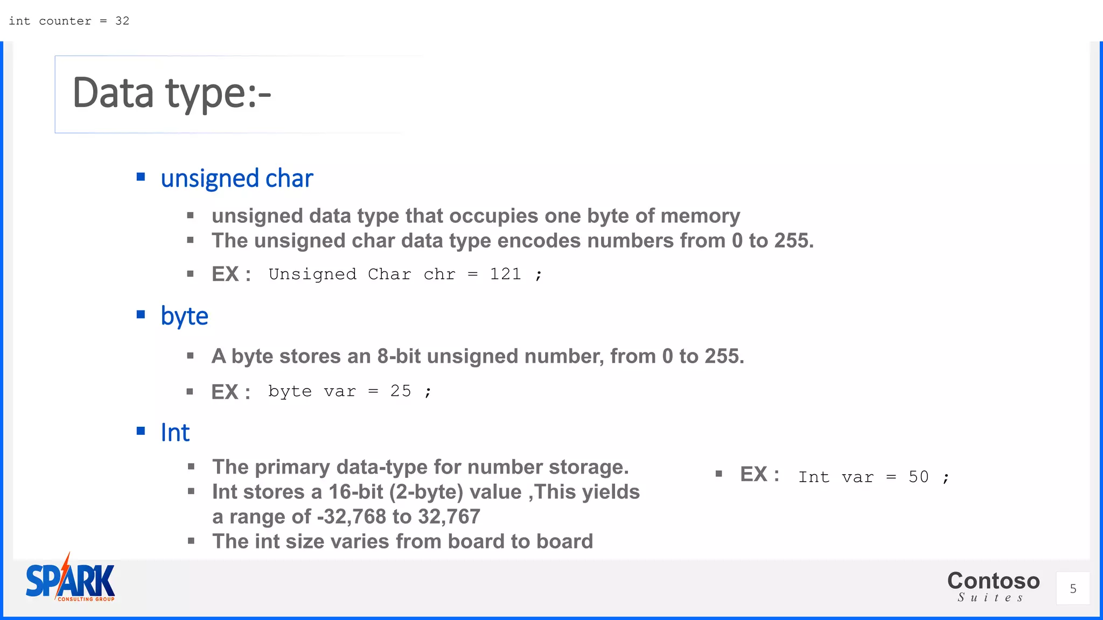Viewport: 1103px width, 620px height.
Task: Select the 'Int' heading text
Action: pyautogui.click(x=175, y=432)
